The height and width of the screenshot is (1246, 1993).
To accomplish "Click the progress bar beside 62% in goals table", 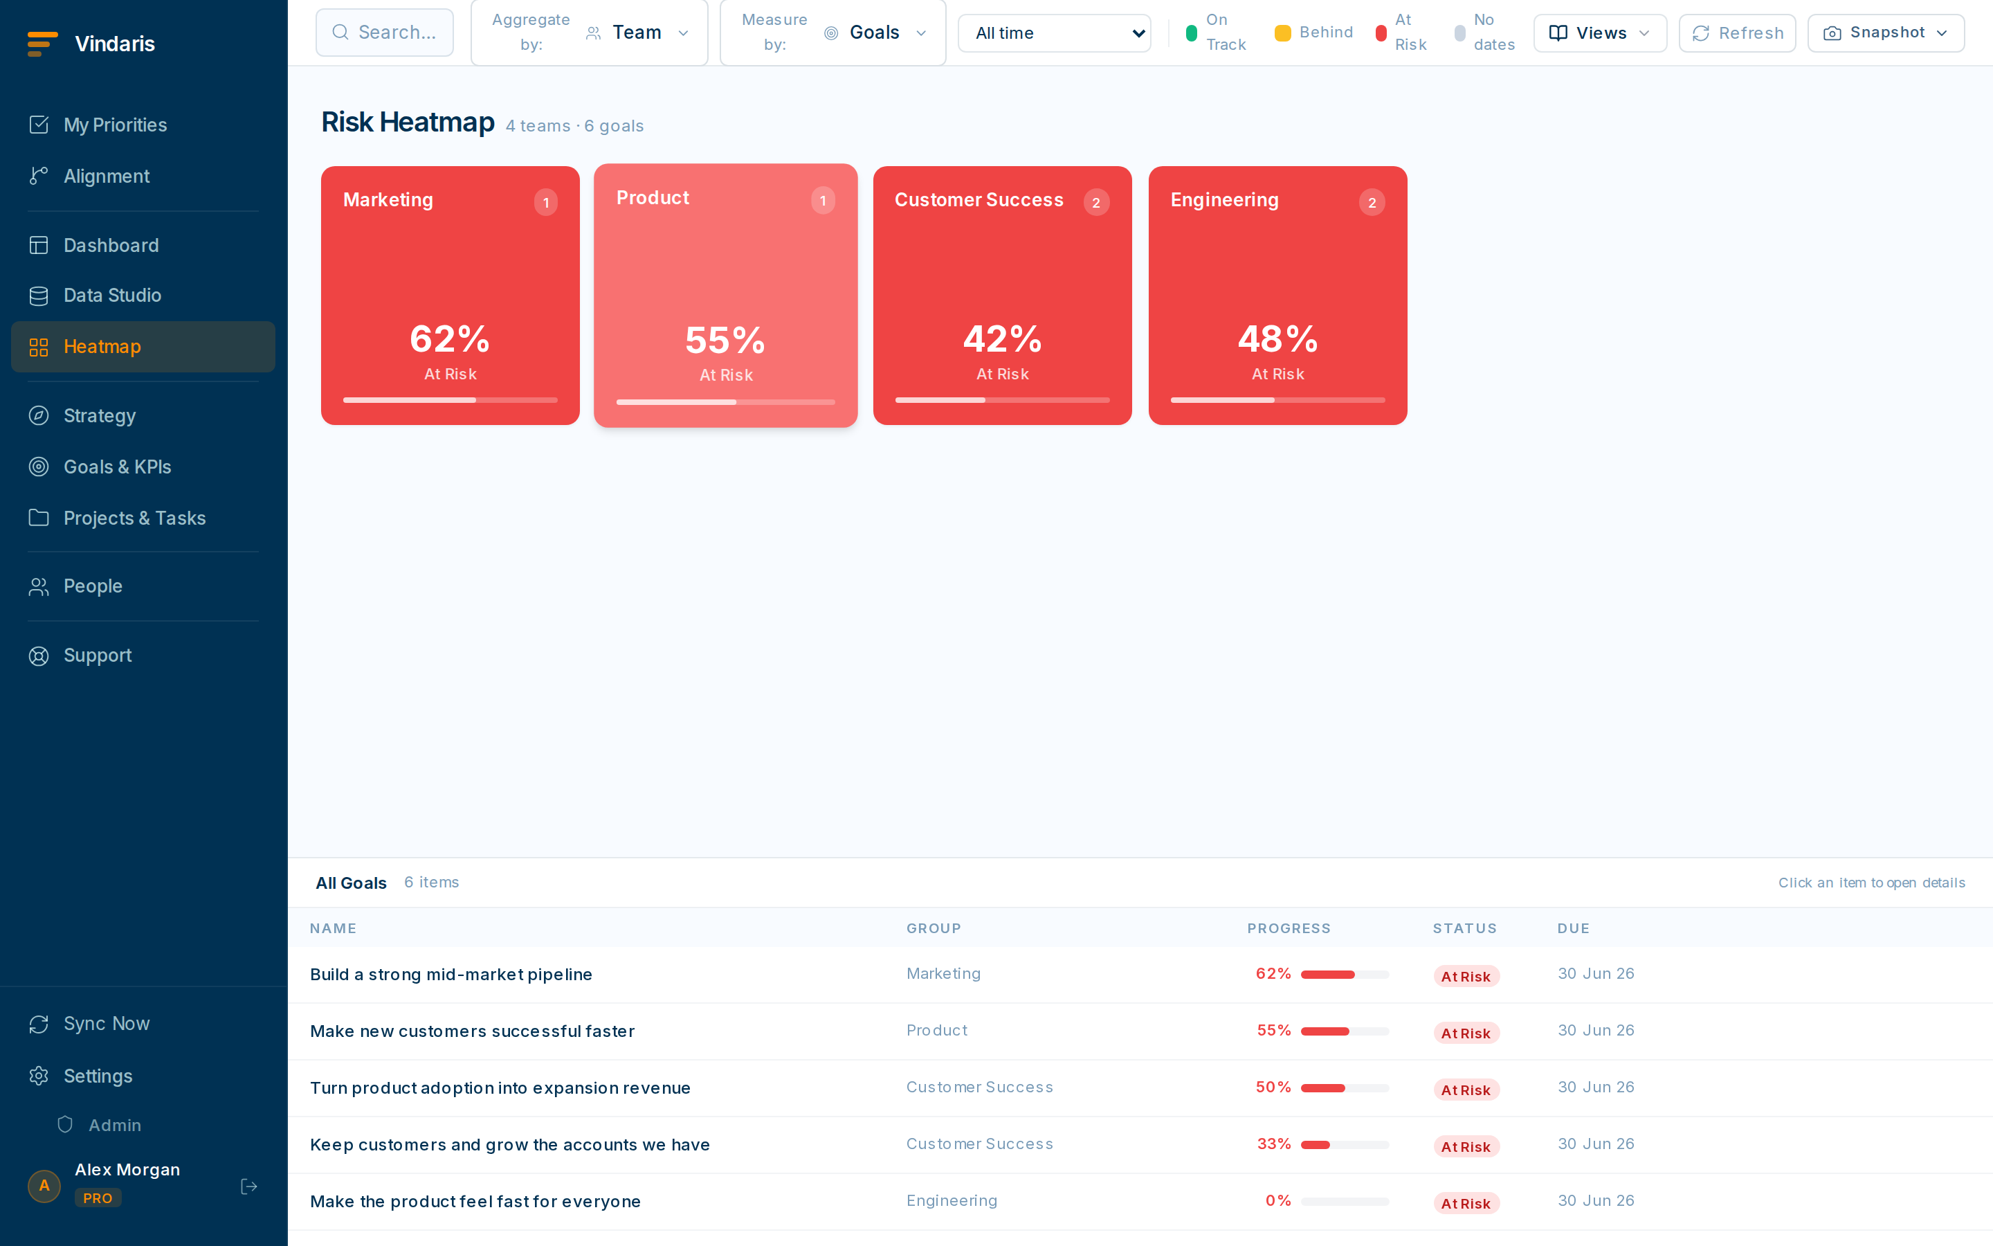I will click(1344, 974).
